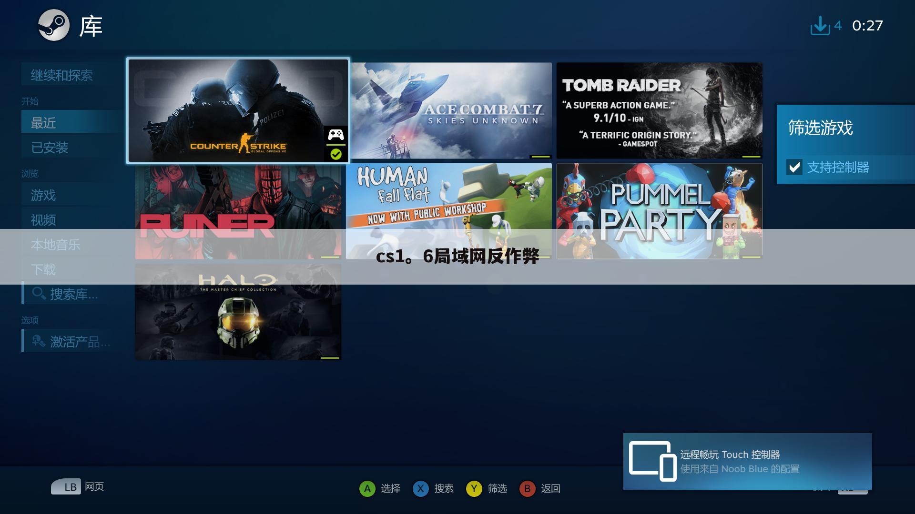Click the LB 网页 bumper icon

point(66,486)
